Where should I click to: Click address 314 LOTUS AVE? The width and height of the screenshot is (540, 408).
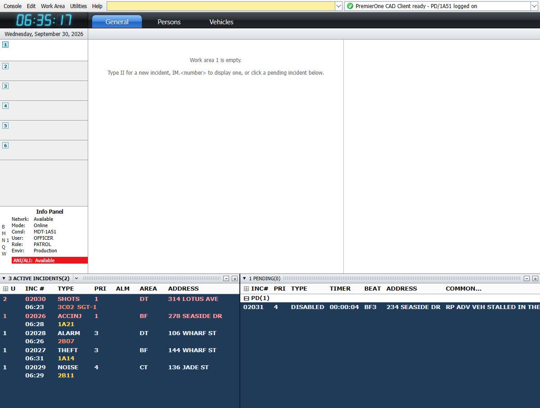click(x=193, y=299)
